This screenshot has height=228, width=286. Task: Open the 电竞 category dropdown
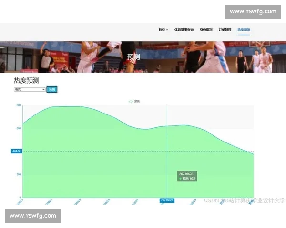tap(30, 89)
